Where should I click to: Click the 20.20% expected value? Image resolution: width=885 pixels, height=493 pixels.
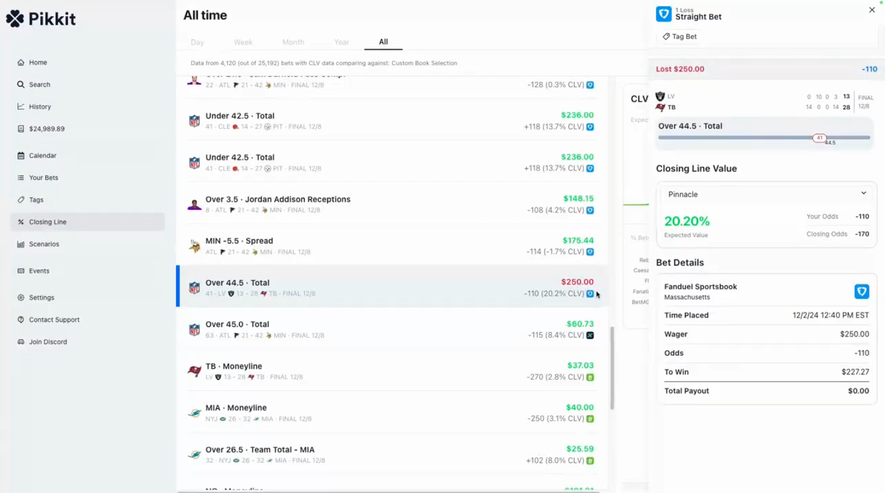[687, 221]
